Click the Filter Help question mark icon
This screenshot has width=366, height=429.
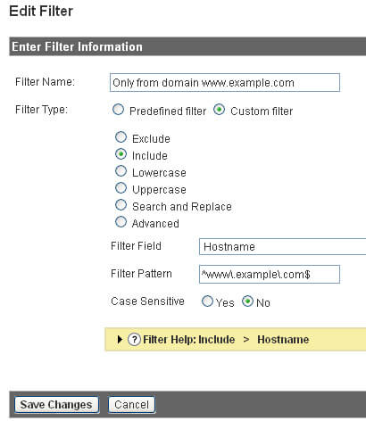pos(134,339)
